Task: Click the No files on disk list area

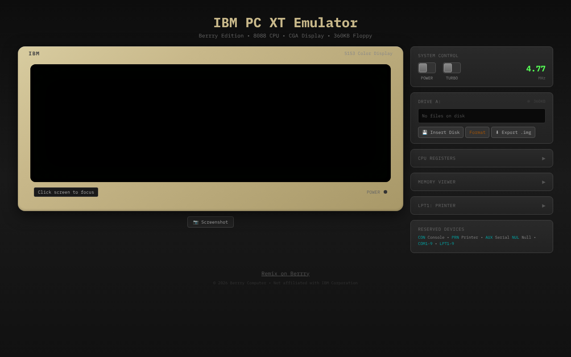Action: pyautogui.click(x=481, y=116)
